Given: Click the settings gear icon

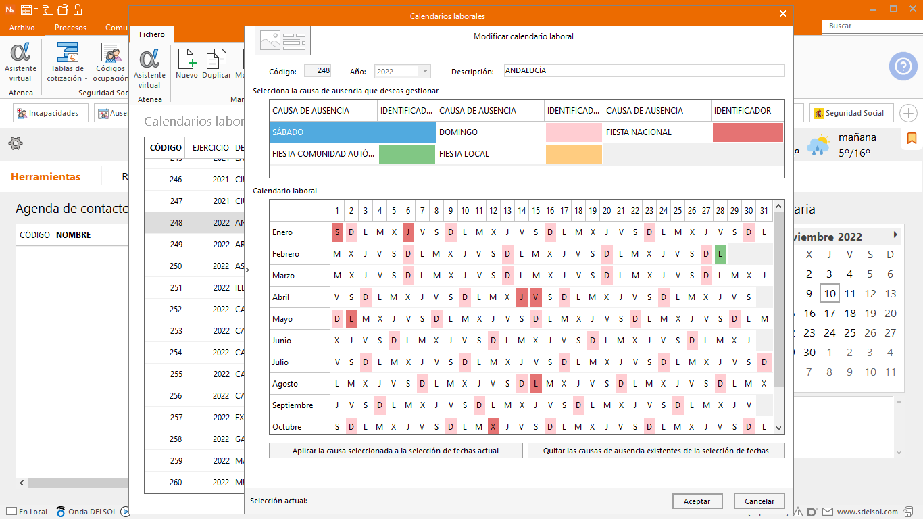Looking at the screenshot, I should tap(16, 143).
